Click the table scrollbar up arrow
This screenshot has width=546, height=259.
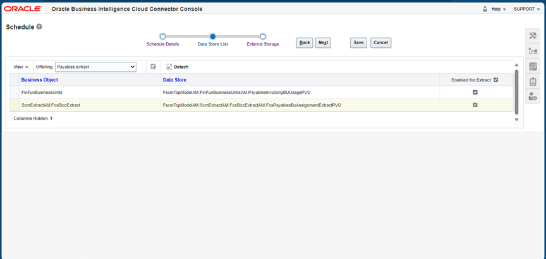[517, 65]
